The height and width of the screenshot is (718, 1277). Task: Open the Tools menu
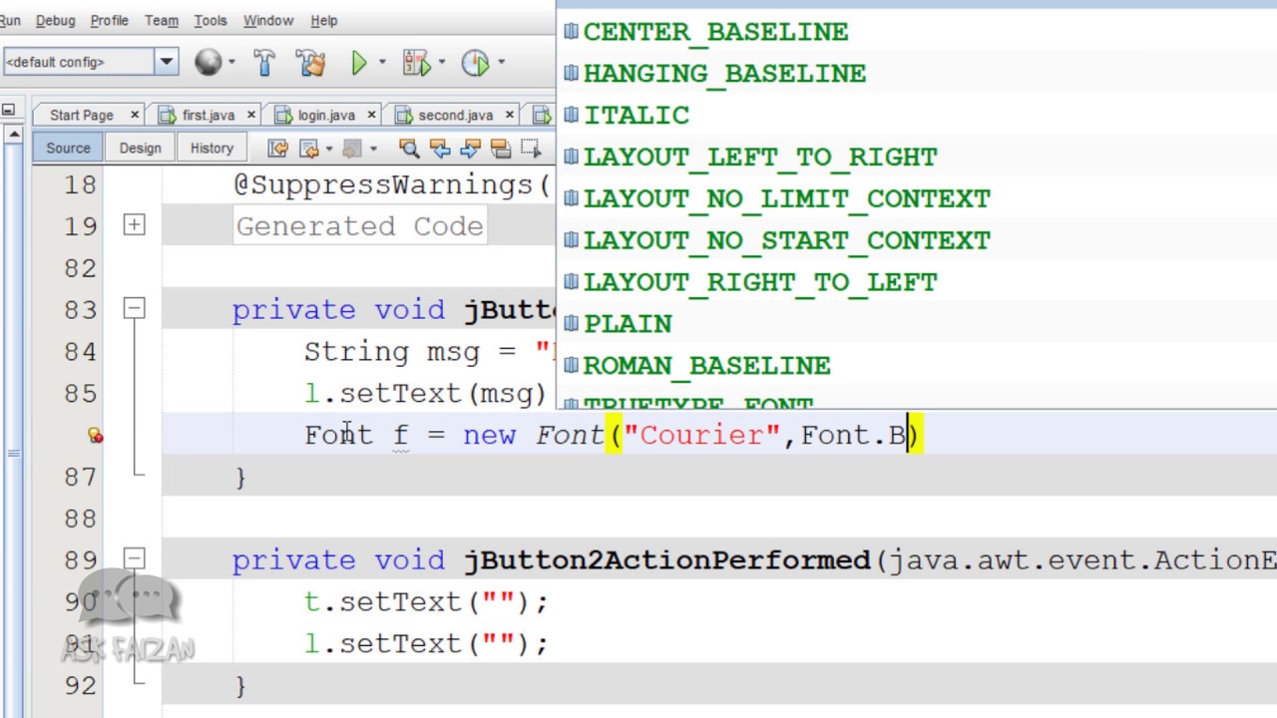[x=211, y=20]
